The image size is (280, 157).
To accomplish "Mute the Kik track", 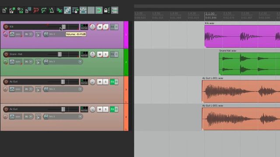I will [x=100, y=27].
